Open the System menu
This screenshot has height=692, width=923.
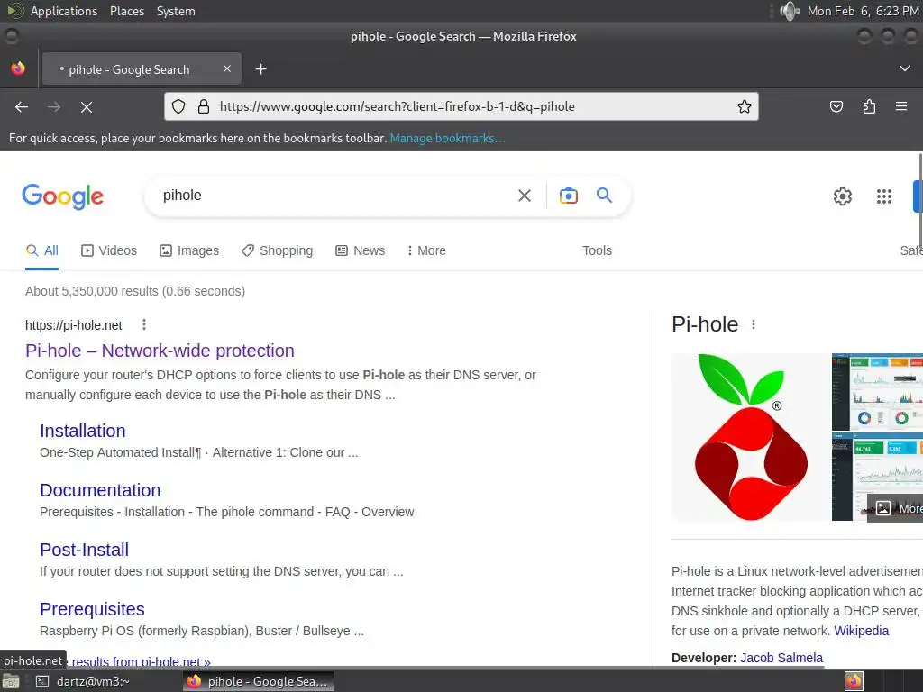coord(176,11)
